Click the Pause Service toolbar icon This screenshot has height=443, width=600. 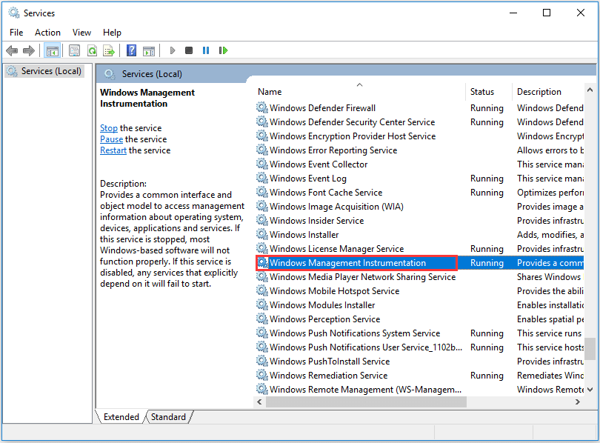click(x=206, y=50)
